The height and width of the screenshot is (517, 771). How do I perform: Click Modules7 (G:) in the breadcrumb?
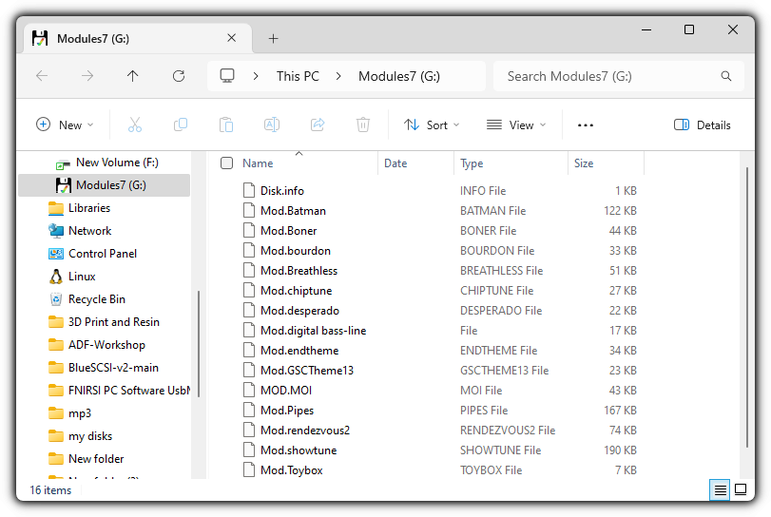[399, 76]
